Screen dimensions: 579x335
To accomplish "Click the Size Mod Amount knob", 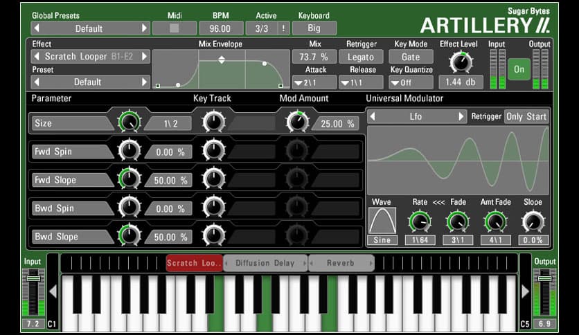I will click(297, 122).
